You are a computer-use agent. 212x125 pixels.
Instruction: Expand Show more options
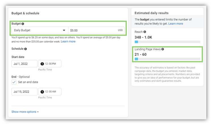point(25,112)
